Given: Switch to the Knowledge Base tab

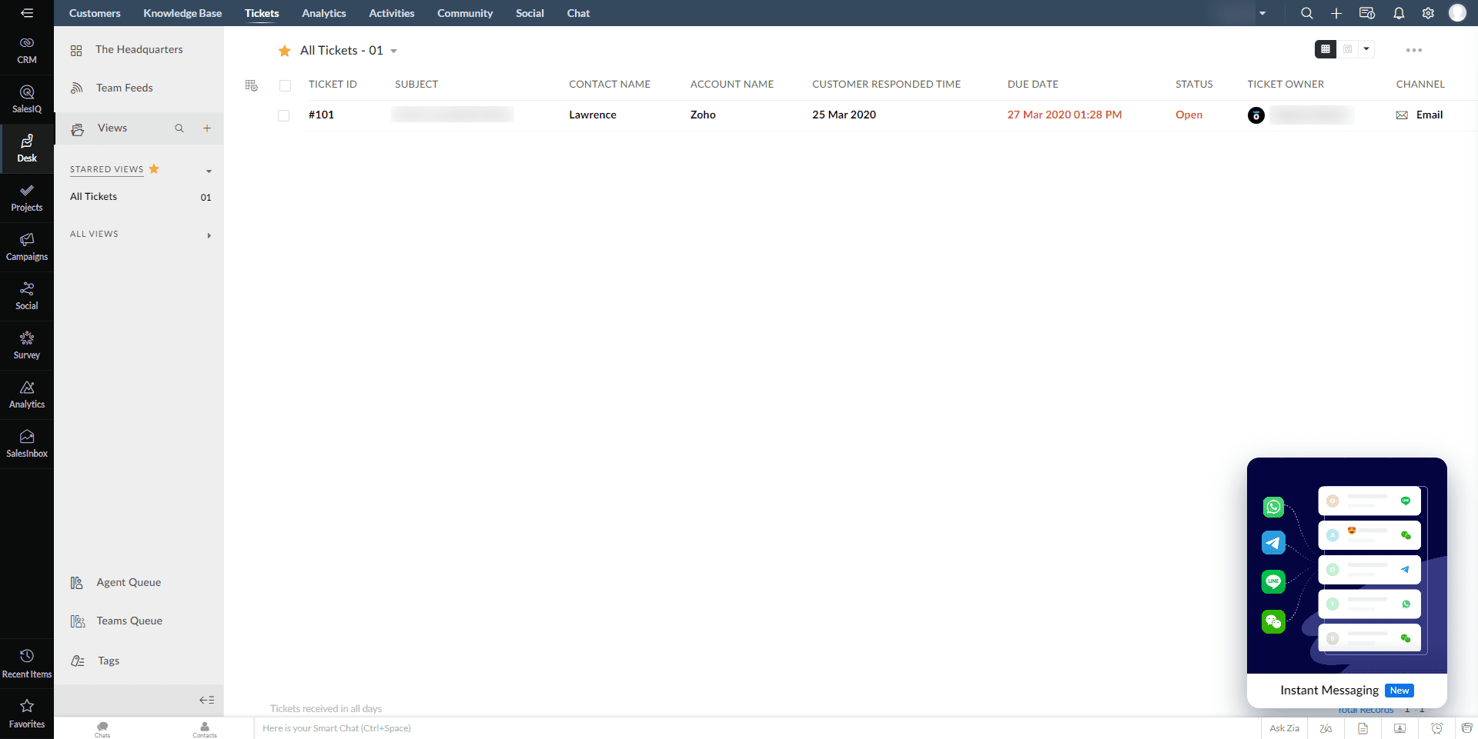Looking at the screenshot, I should [x=182, y=13].
